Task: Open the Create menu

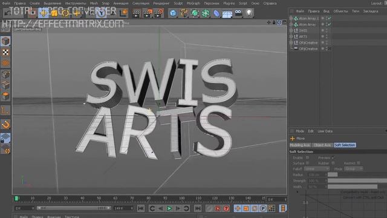Action: click(34, 4)
